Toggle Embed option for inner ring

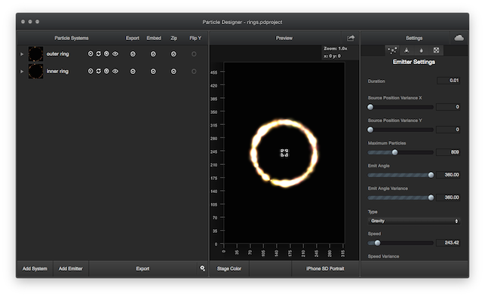[x=153, y=72]
